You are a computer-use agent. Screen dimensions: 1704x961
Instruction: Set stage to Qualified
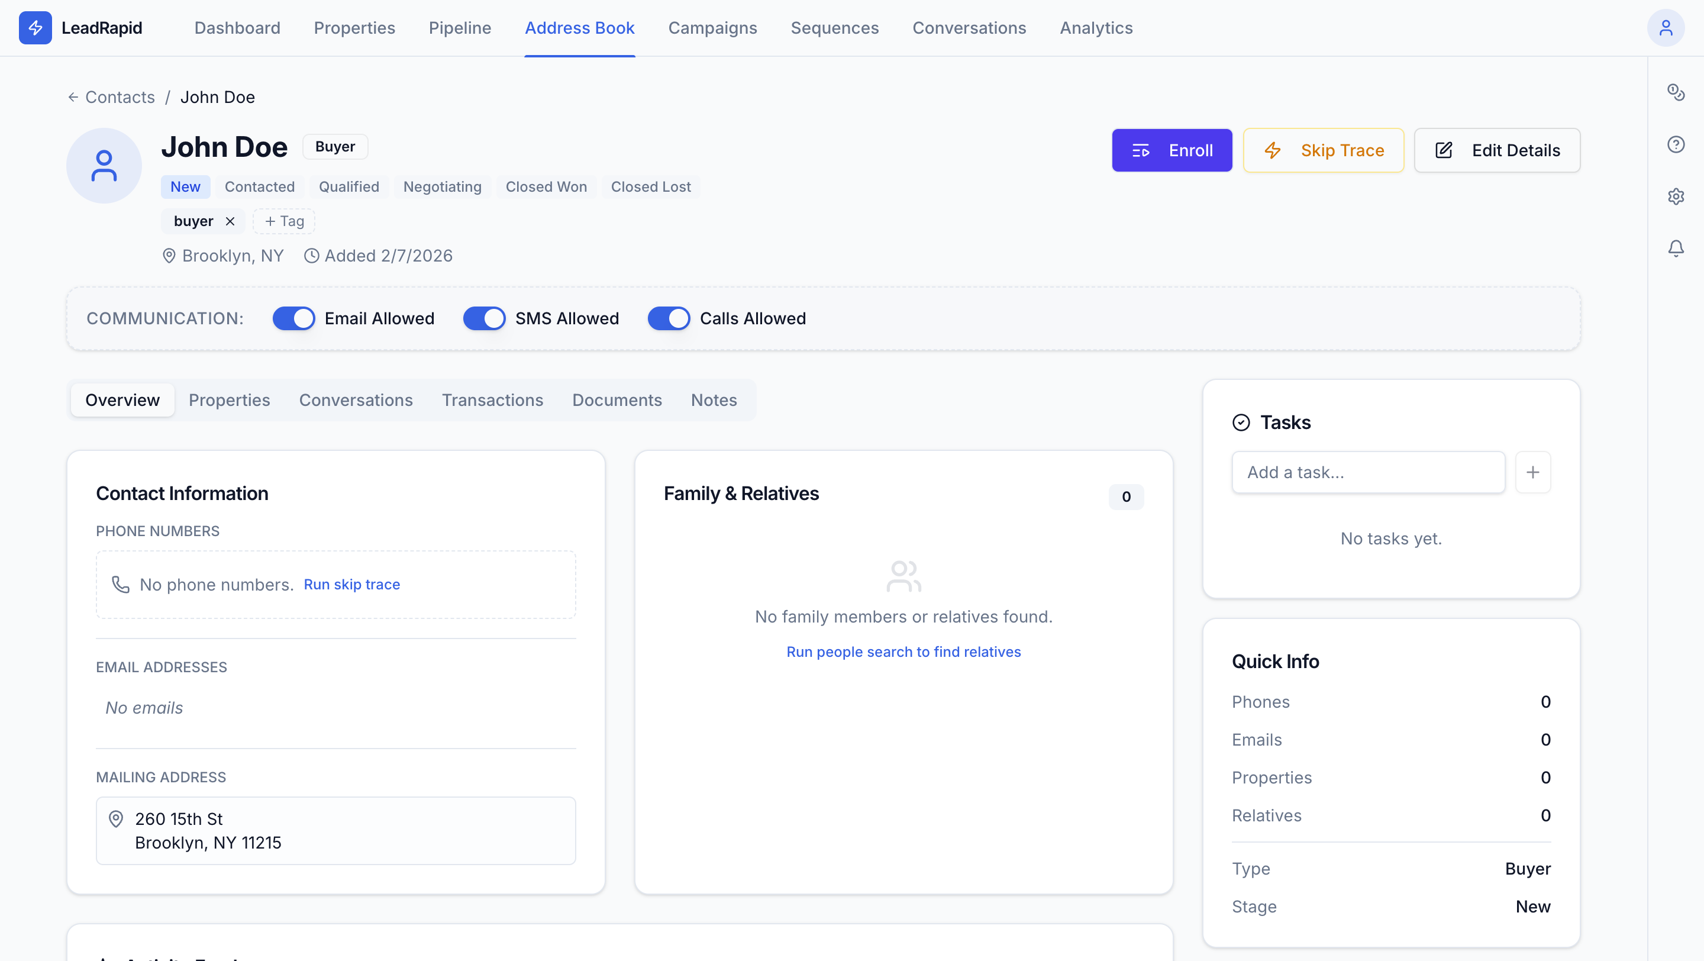click(x=348, y=187)
